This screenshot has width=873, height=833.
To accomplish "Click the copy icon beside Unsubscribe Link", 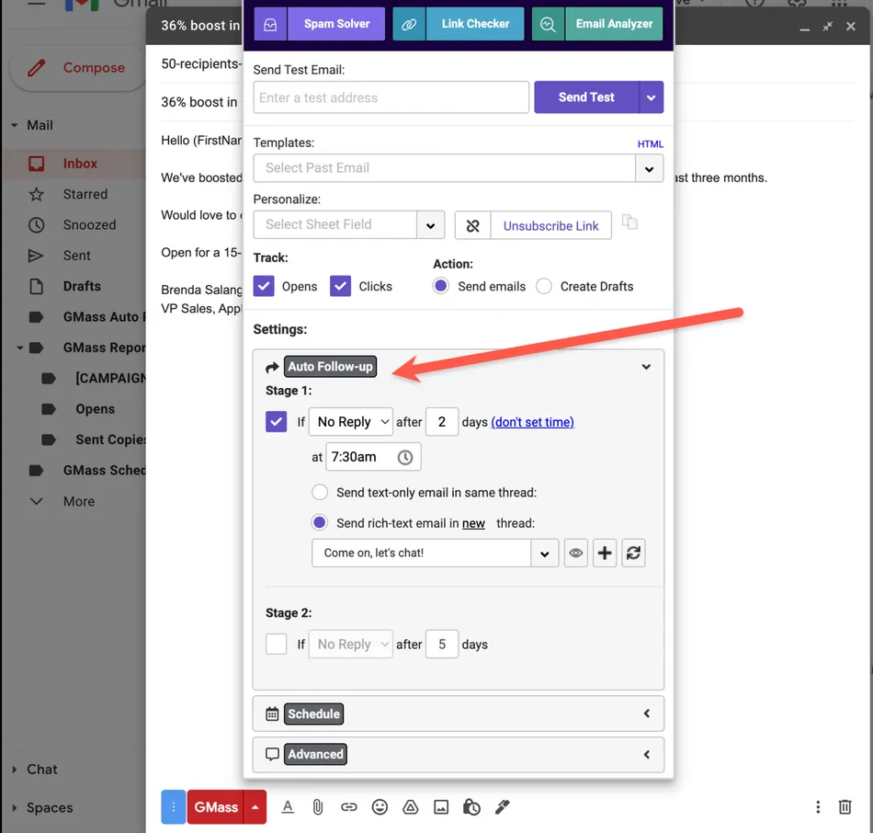I will tap(629, 223).
